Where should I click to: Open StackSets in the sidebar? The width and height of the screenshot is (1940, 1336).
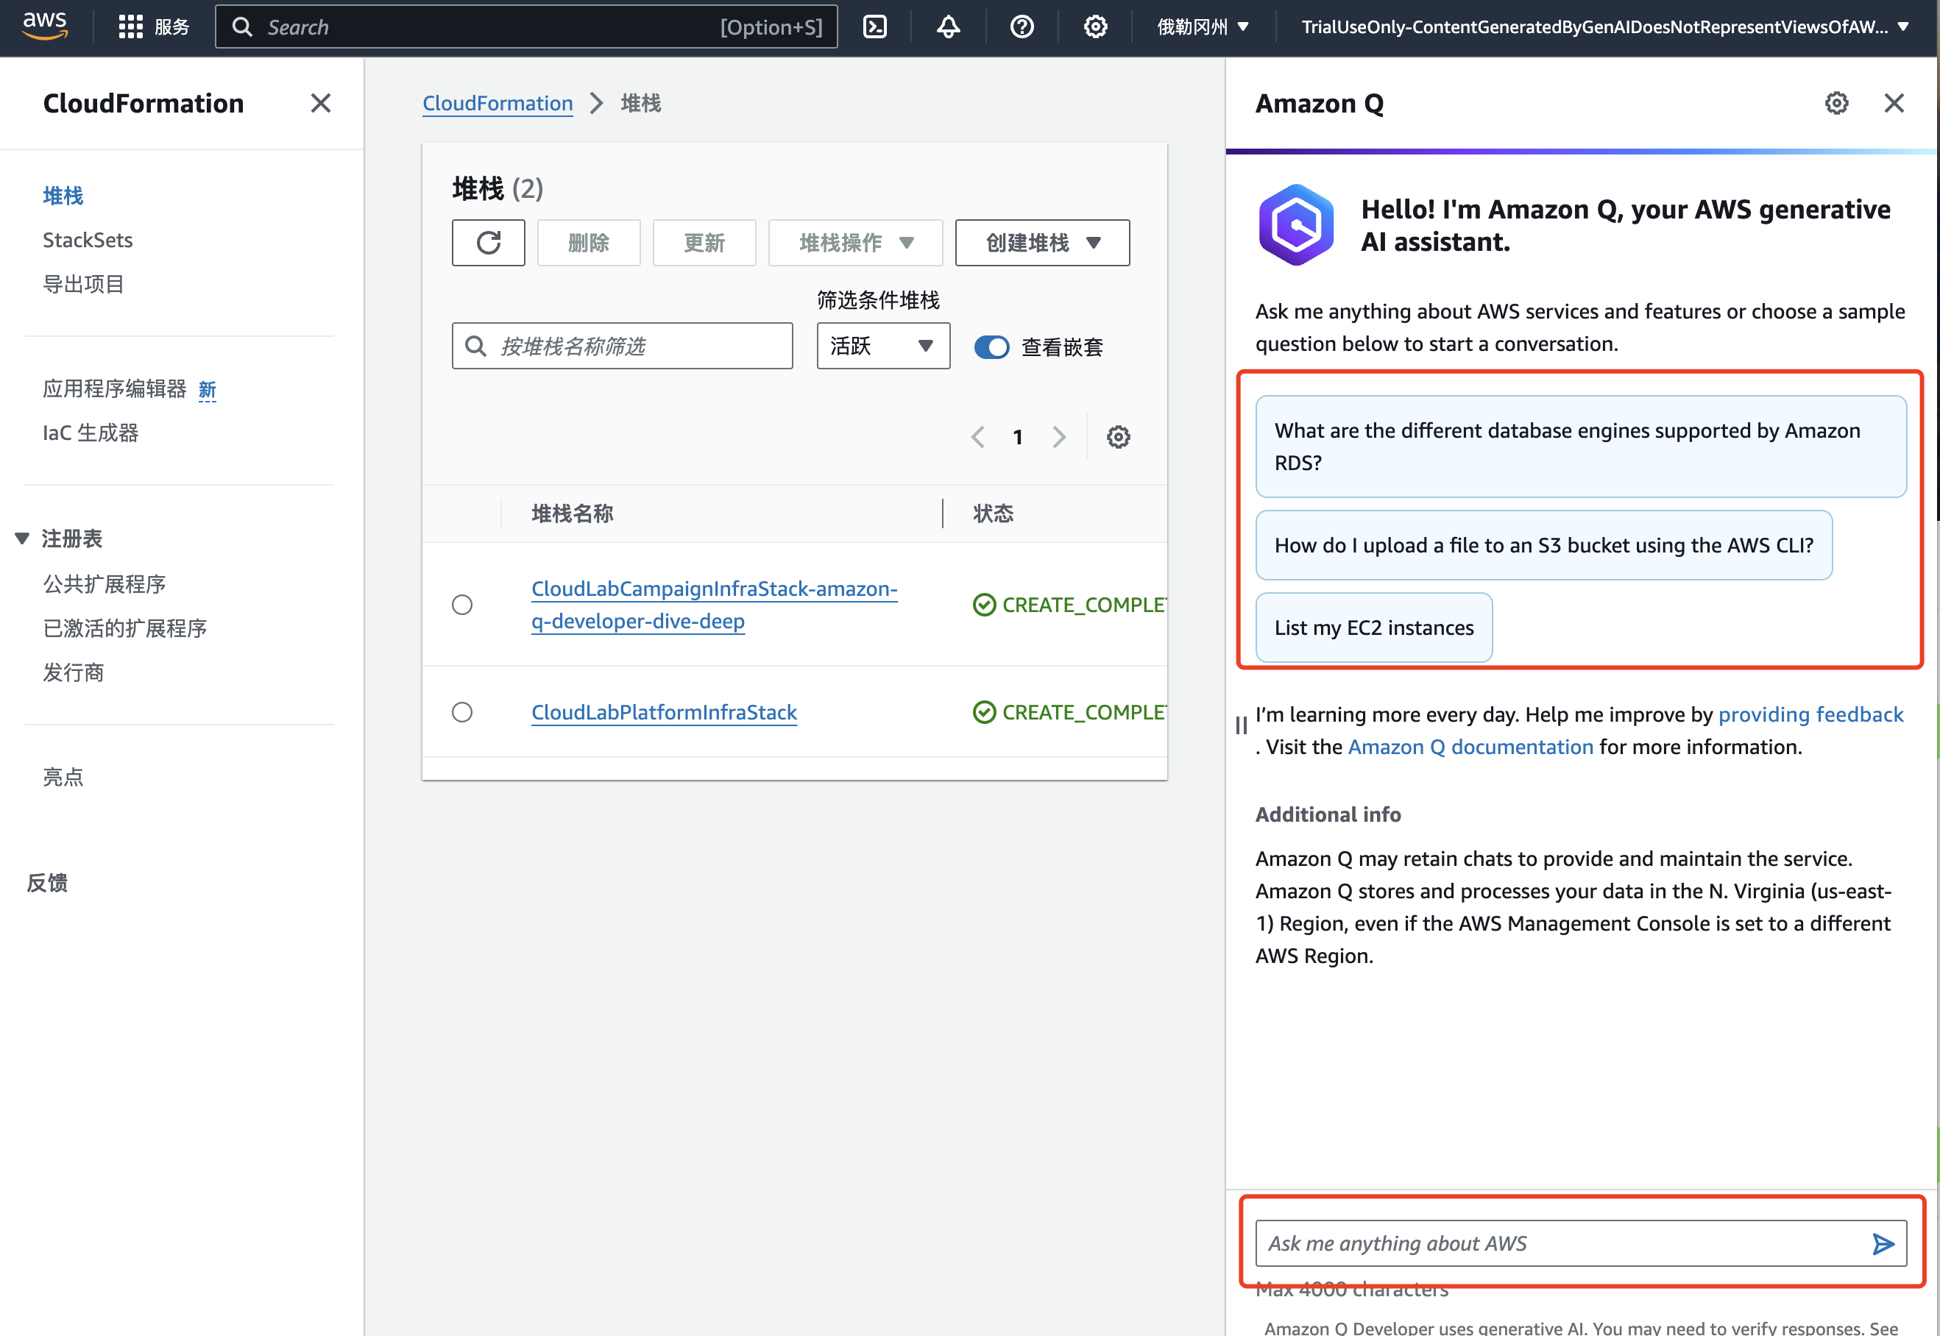(88, 241)
